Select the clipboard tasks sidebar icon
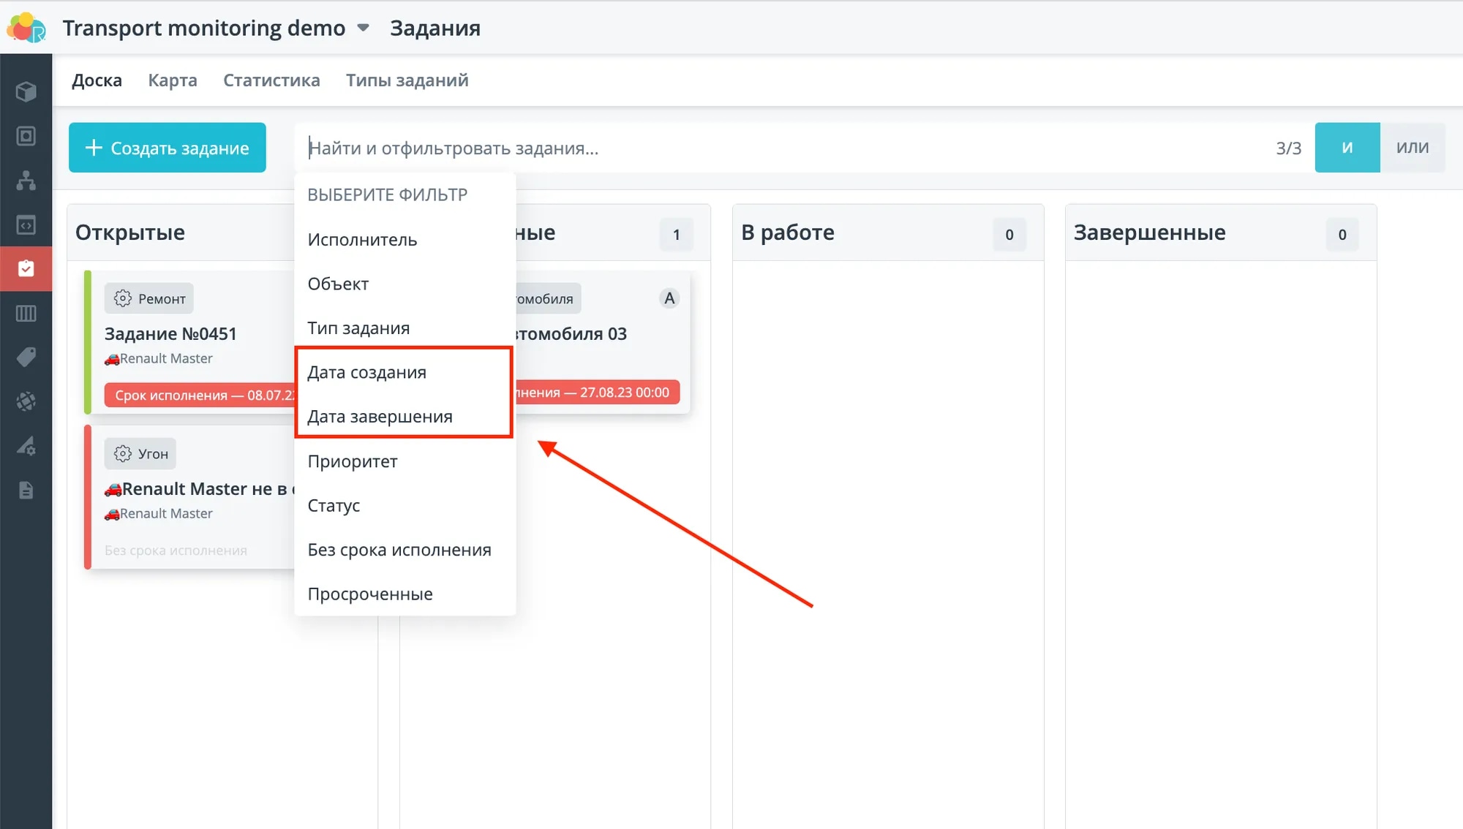 tap(26, 268)
